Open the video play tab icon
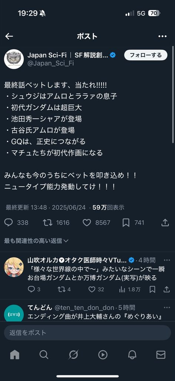 pos(103,355)
